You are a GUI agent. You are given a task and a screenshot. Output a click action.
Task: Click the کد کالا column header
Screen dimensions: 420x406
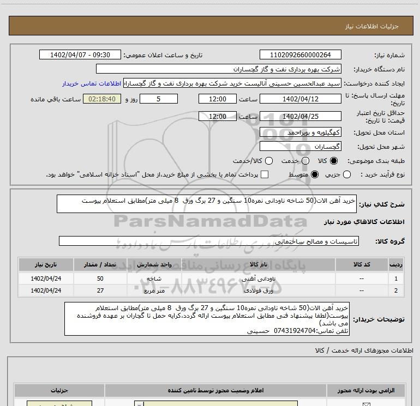pyautogui.click(x=362, y=264)
